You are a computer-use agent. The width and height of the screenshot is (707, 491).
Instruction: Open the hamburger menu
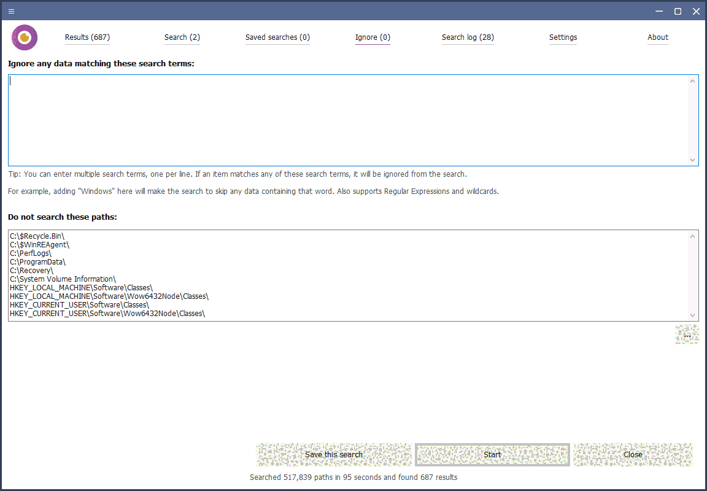10,10
